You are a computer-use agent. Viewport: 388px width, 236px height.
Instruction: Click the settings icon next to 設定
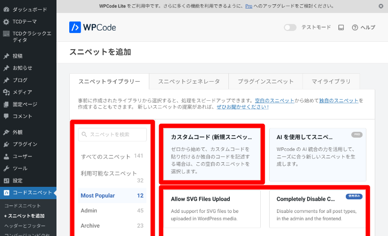(6, 180)
